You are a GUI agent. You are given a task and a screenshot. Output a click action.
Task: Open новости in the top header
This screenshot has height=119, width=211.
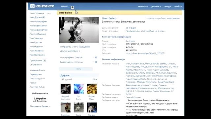tap(143, 6)
